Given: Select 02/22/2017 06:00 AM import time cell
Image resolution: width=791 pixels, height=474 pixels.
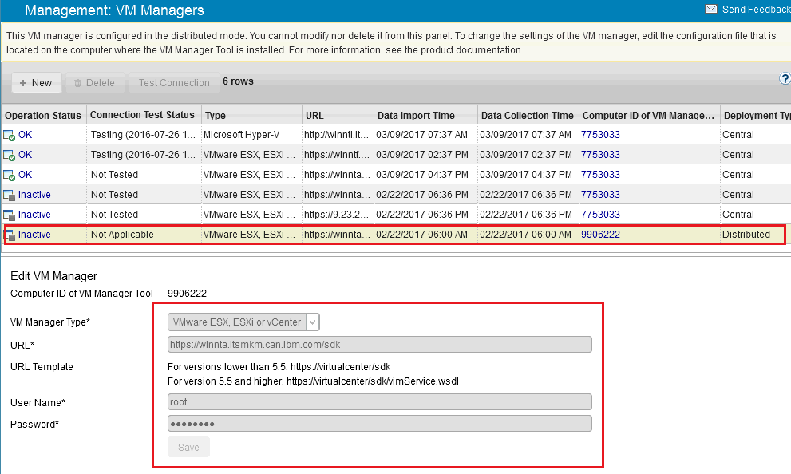Looking at the screenshot, I should pos(425,235).
